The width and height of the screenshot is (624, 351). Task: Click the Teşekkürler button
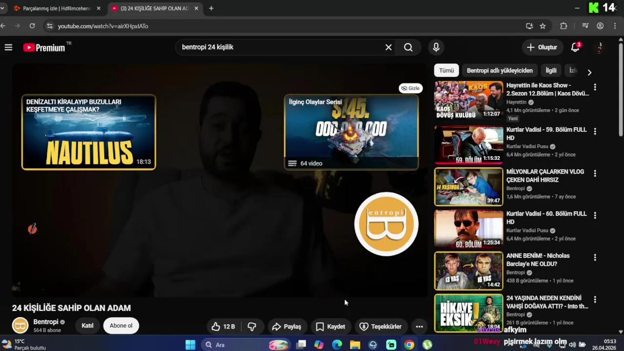(x=380, y=327)
